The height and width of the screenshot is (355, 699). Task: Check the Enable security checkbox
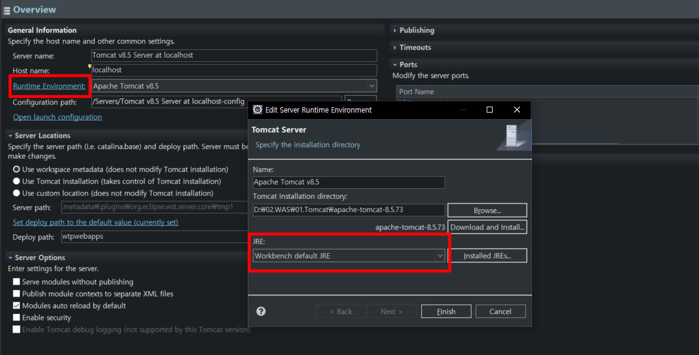tap(17, 317)
